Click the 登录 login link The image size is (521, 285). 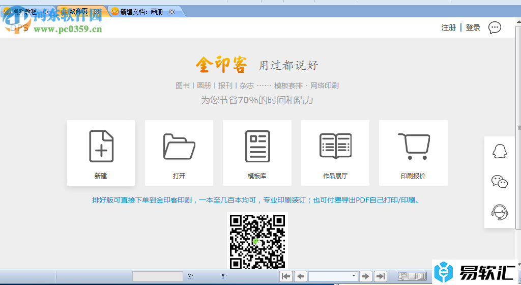tap(473, 27)
